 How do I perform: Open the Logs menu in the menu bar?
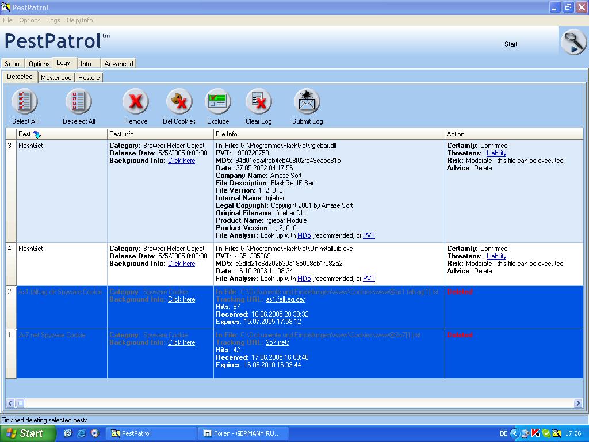tap(53, 20)
